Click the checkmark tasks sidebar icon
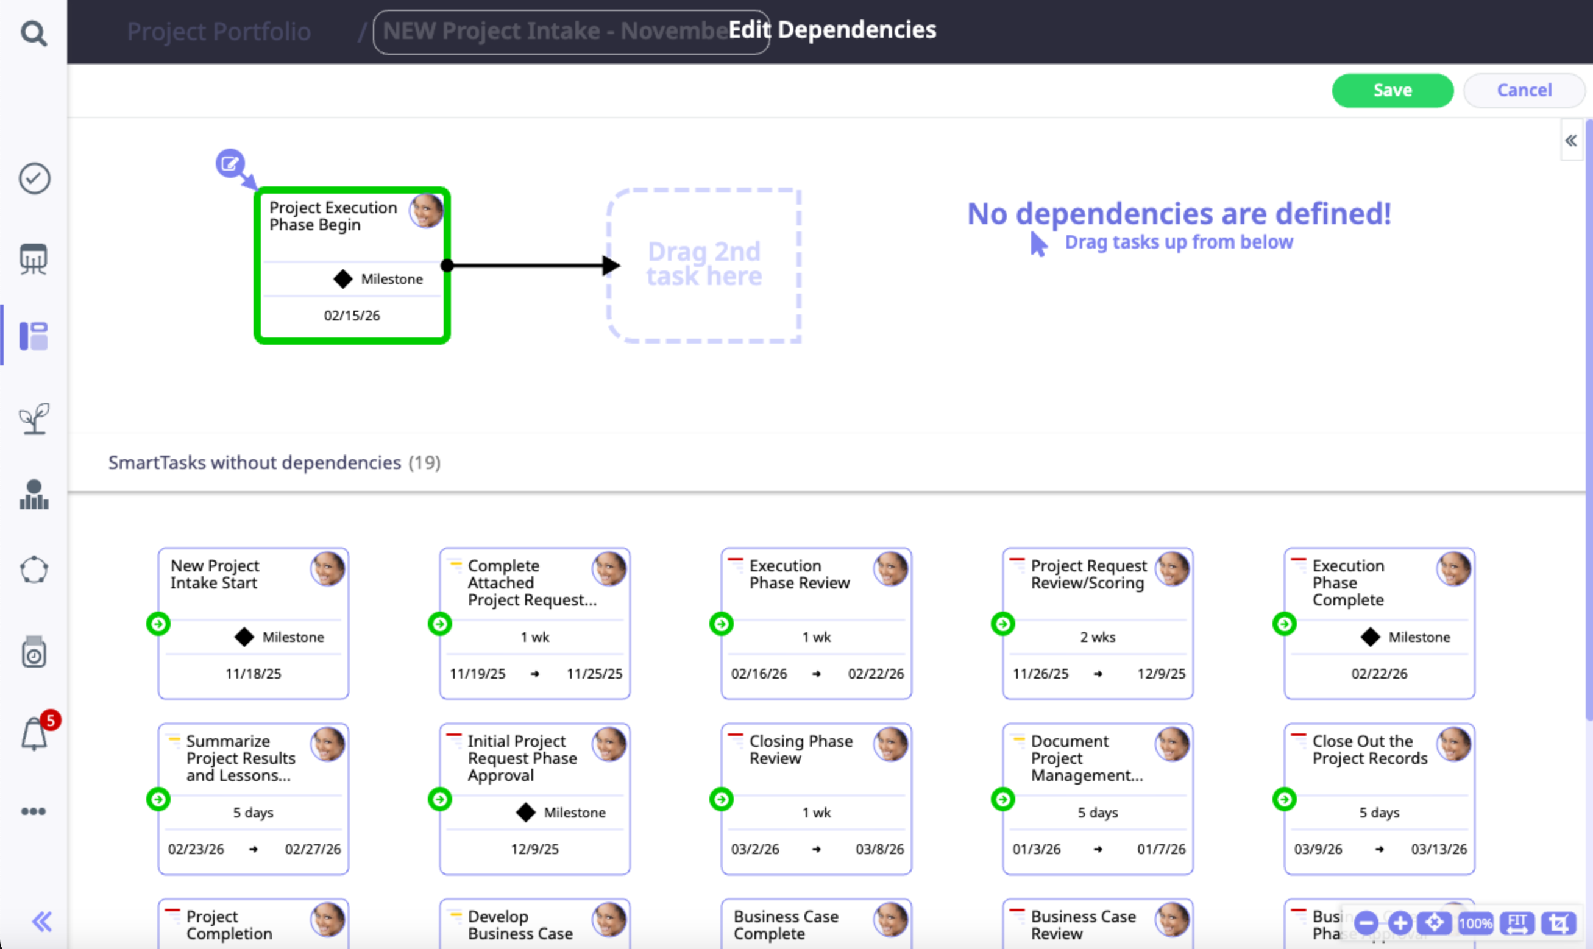Image resolution: width=1593 pixels, height=949 pixels. pos(34,178)
